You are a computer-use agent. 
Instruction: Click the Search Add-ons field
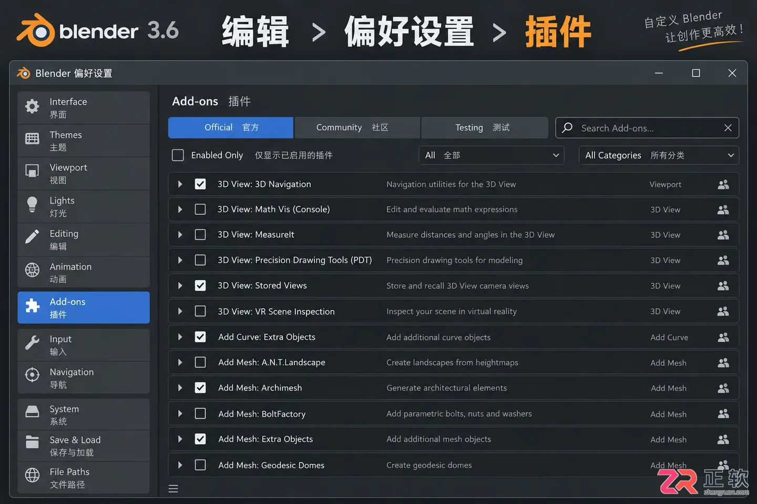point(647,128)
